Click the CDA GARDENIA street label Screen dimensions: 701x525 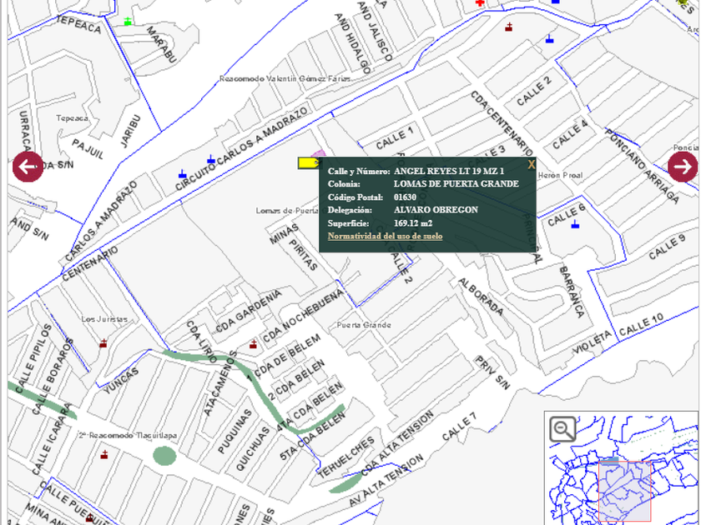coord(249,311)
